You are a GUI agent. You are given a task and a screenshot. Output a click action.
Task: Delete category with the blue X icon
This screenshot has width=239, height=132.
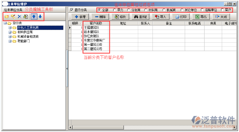[19, 16]
